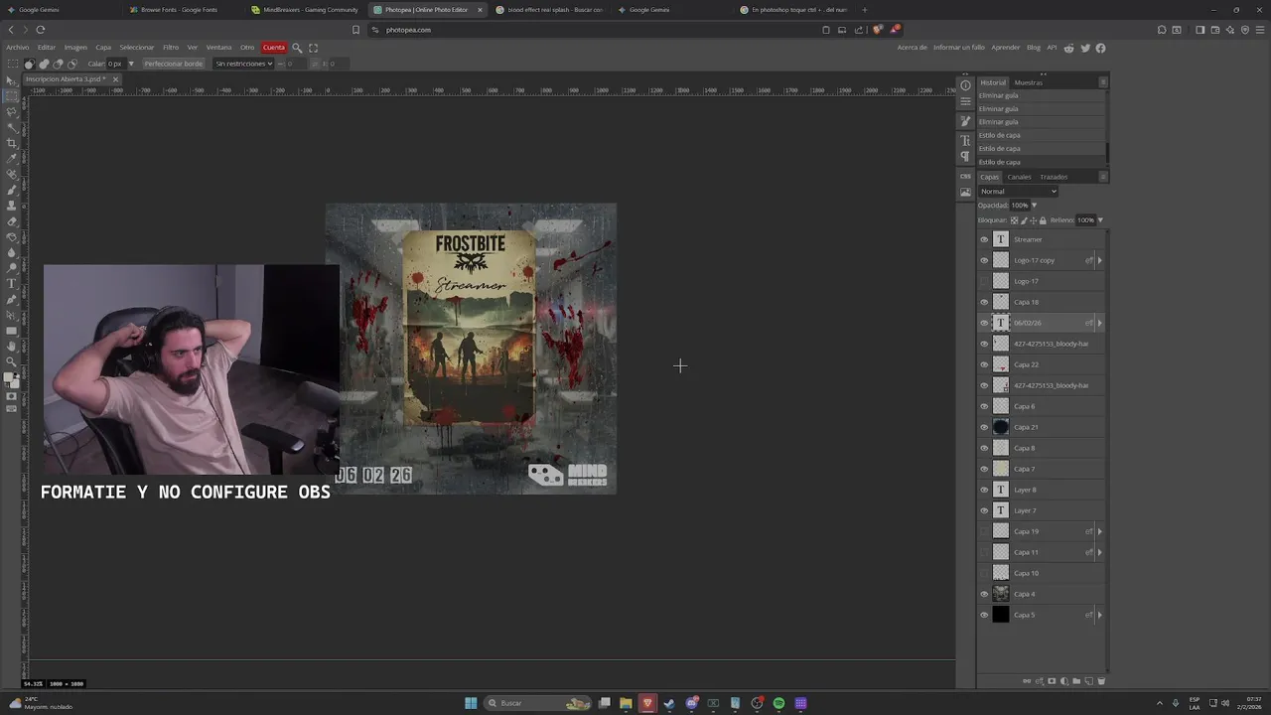Open the Normal blend mode dropdown

tap(1018, 191)
